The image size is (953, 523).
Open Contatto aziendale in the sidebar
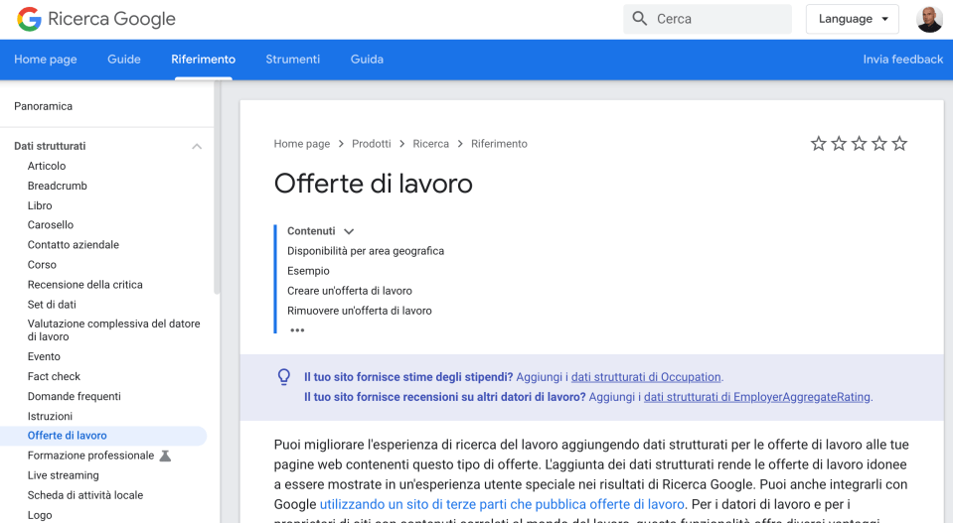click(x=73, y=244)
